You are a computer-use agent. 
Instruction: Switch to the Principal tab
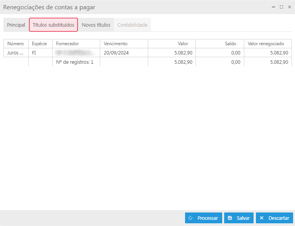16,25
